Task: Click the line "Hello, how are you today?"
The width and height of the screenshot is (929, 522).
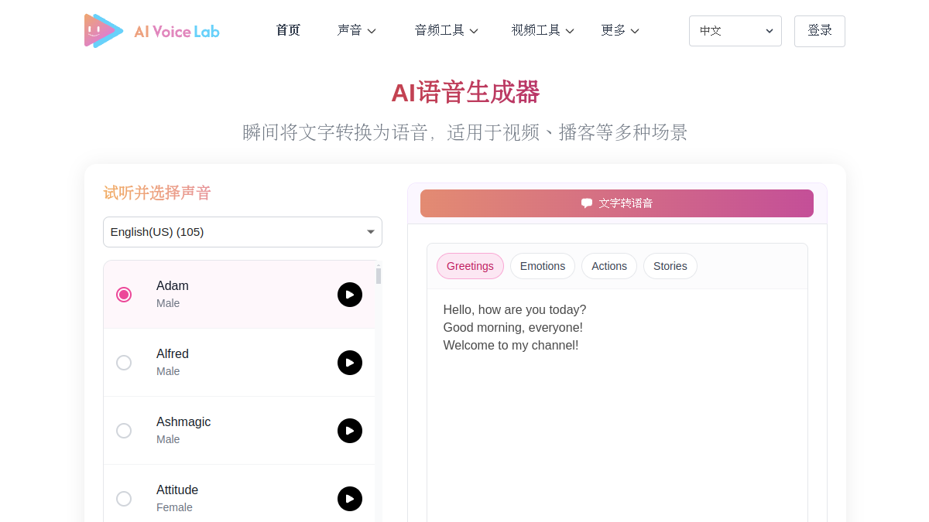Action: 515,309
